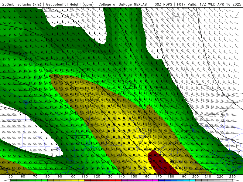Click the legend value 90
The height and width of the screenshot is (182, 243).
click(60, 177)
